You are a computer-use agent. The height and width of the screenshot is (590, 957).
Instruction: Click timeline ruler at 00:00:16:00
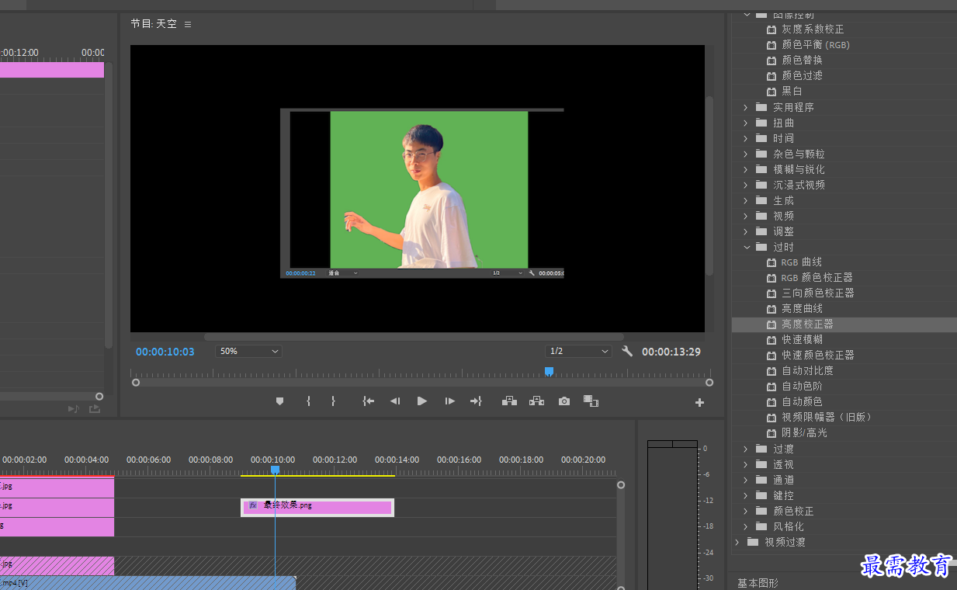pyautogui.click(x=459, y=460)
